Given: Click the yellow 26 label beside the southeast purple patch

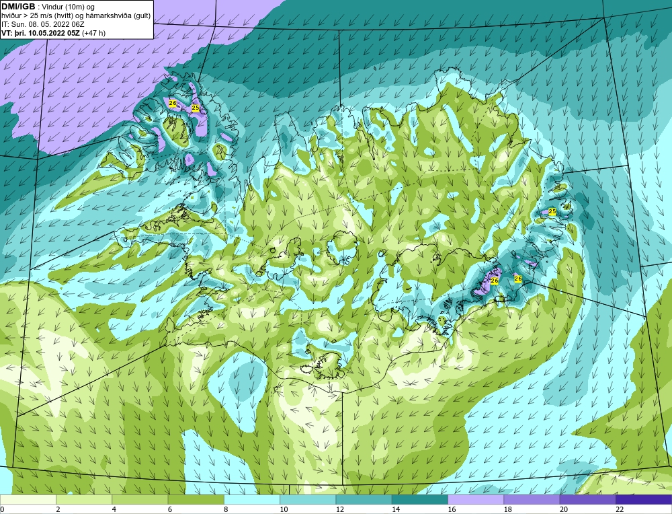Looking at the screenshot, I should (x=495, y=281).
